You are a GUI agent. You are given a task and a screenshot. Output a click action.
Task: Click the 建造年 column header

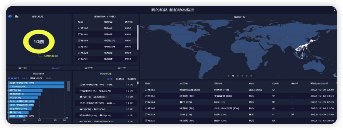[128, 22]
